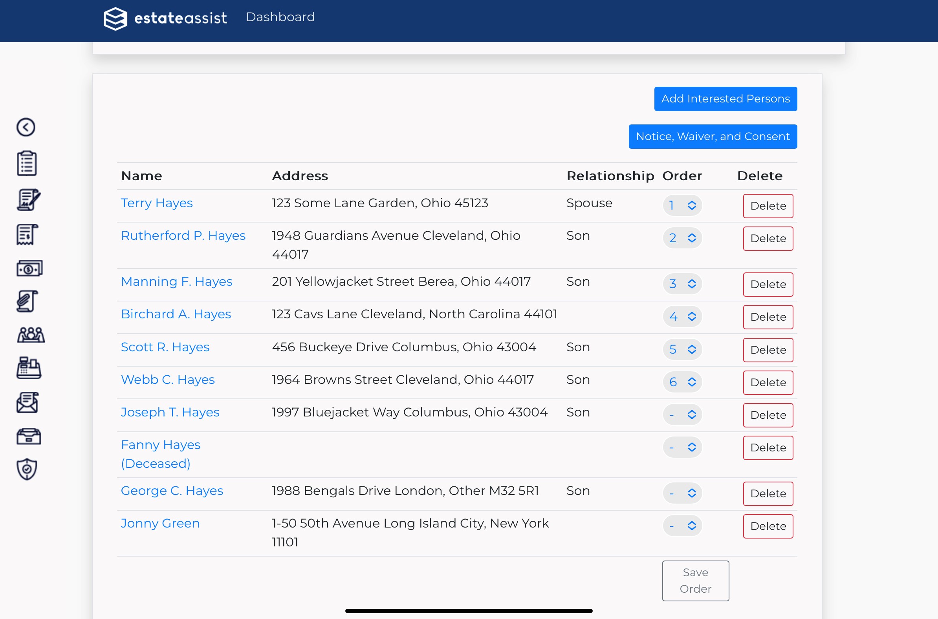This screenshot has width=938, height=619.
Task: Open Manning F. Hayes profile link
Action: 176,281
